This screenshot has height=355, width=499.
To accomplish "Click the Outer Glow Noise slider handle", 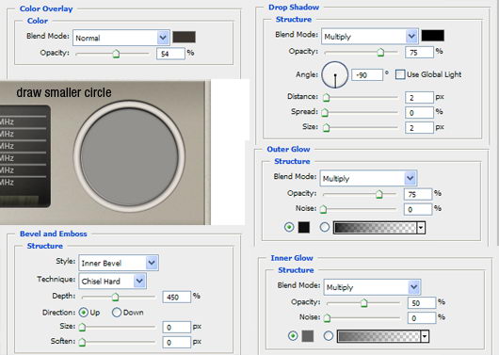I will (x=323, y=209).
